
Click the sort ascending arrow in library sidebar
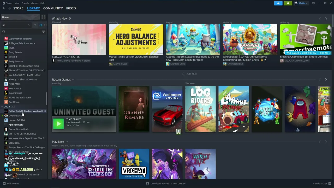click(x=35, y=25)
